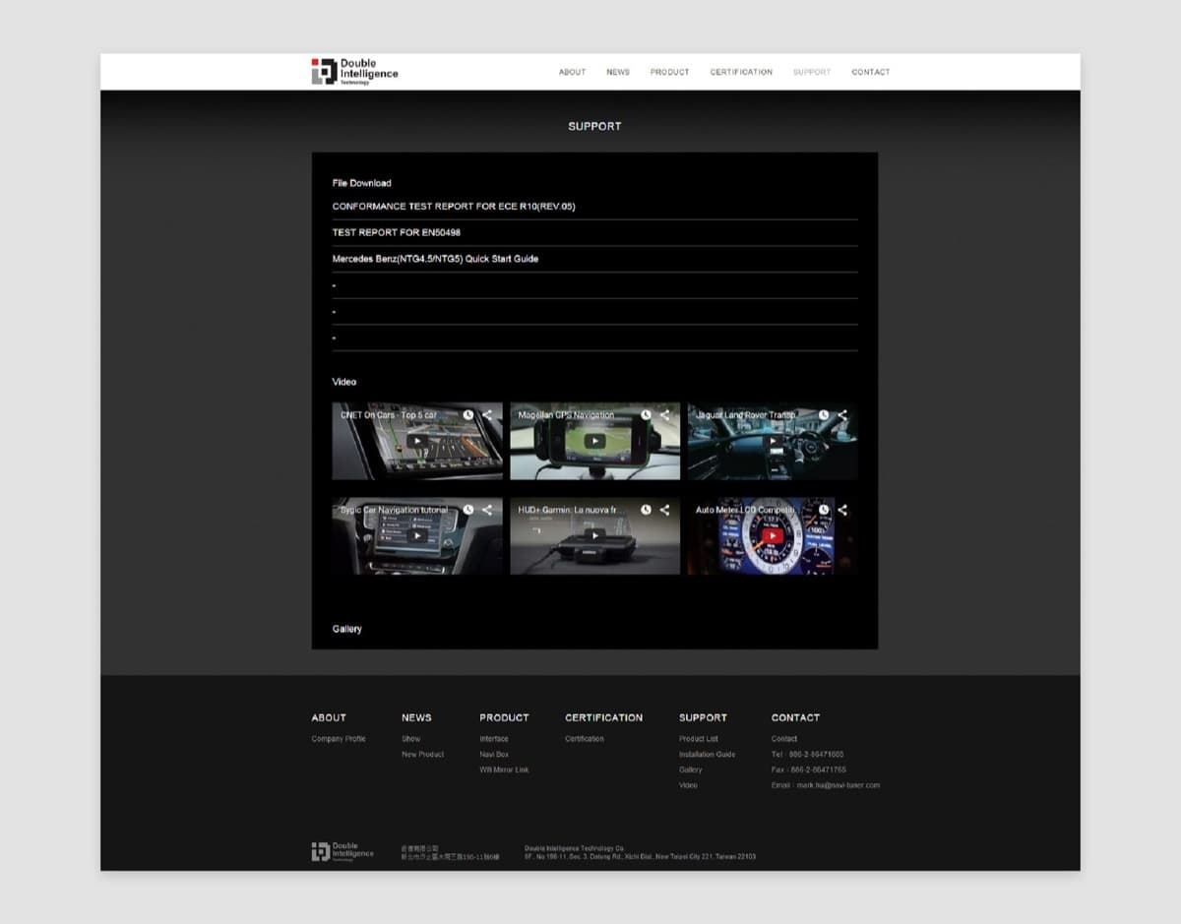Click Video link in footer
1181x924 pixels.
688,785
